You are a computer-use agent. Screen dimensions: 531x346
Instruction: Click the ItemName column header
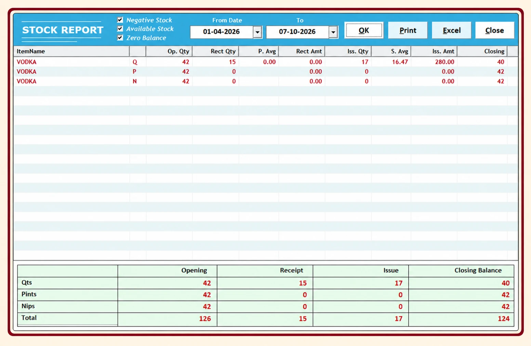71,51
